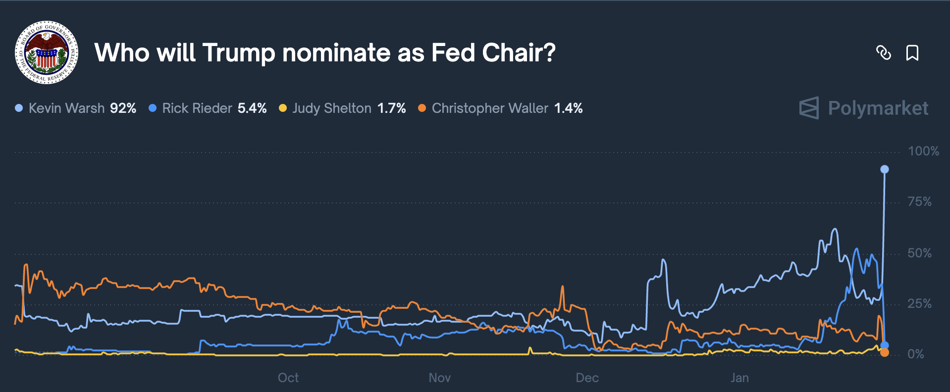Screen dimensions: 950x392
Task: Click the Oct label on time axis
Action: [x=288, y=378]
